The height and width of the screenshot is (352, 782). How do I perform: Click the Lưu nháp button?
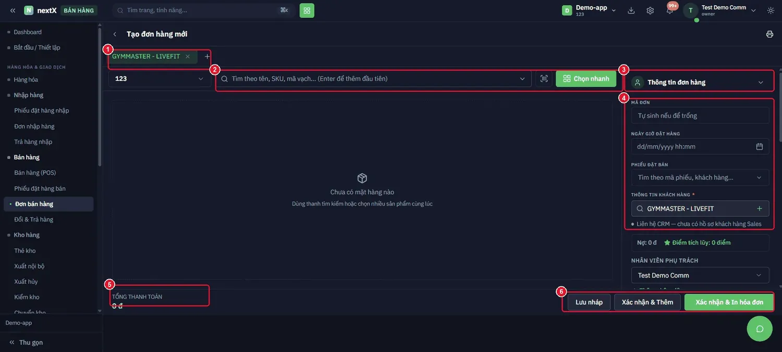pyautogui.click(x=589, y=302)
